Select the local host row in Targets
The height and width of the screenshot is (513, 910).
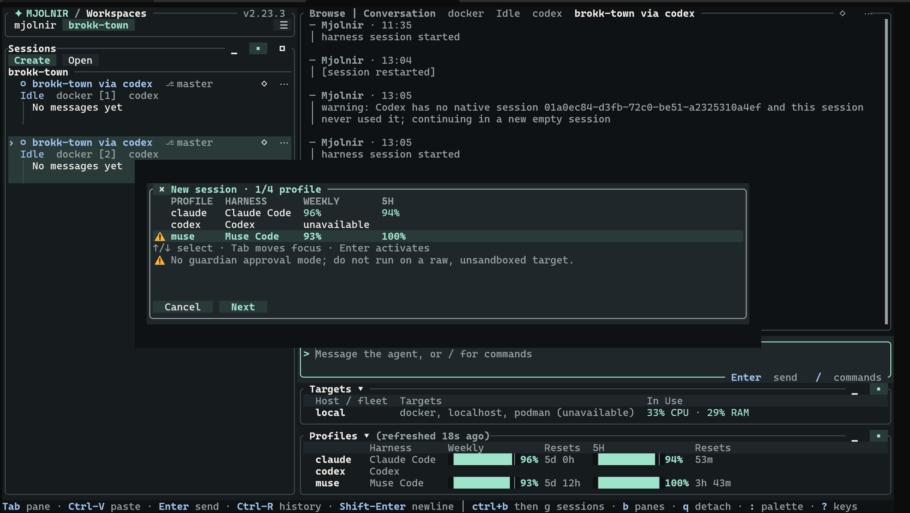(x=595, y=413)
